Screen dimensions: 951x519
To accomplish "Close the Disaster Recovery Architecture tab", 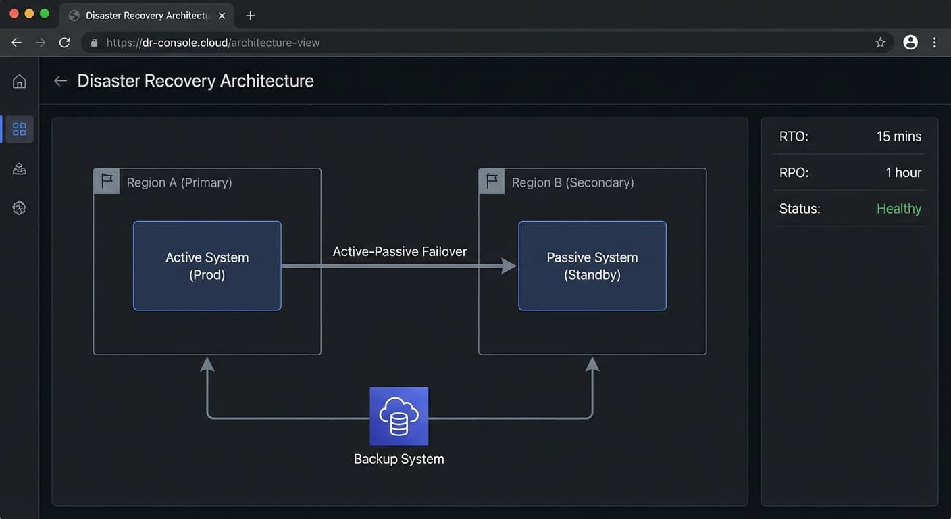I will coord(222,16).
